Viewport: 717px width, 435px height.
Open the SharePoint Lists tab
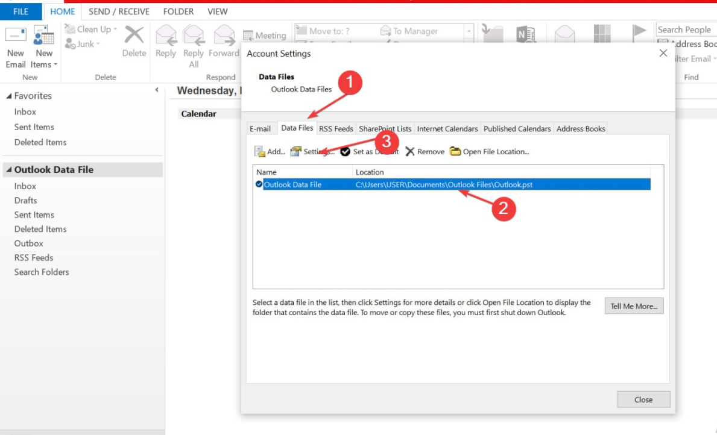point(385,129)
